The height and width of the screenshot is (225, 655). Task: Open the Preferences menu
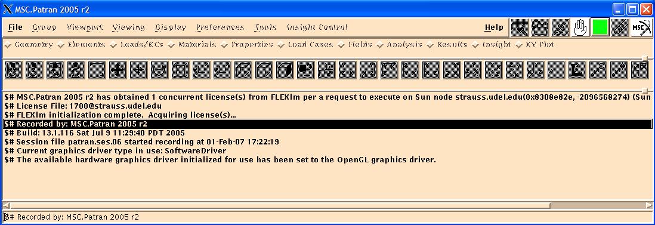pos(220,27)
